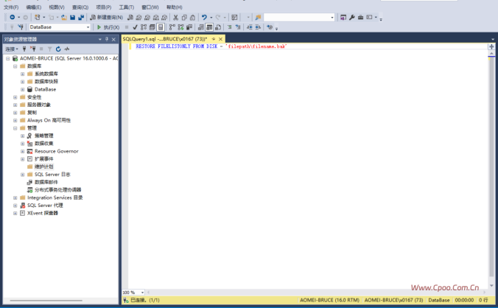Open the Undo history dropdown arrow
The height and width of the screenshot is (308, 498).
pyautogui.click(x=211, y=17)
